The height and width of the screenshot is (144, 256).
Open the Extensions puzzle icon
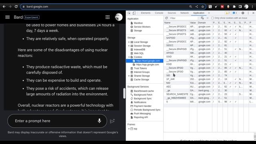click(234, 6)
